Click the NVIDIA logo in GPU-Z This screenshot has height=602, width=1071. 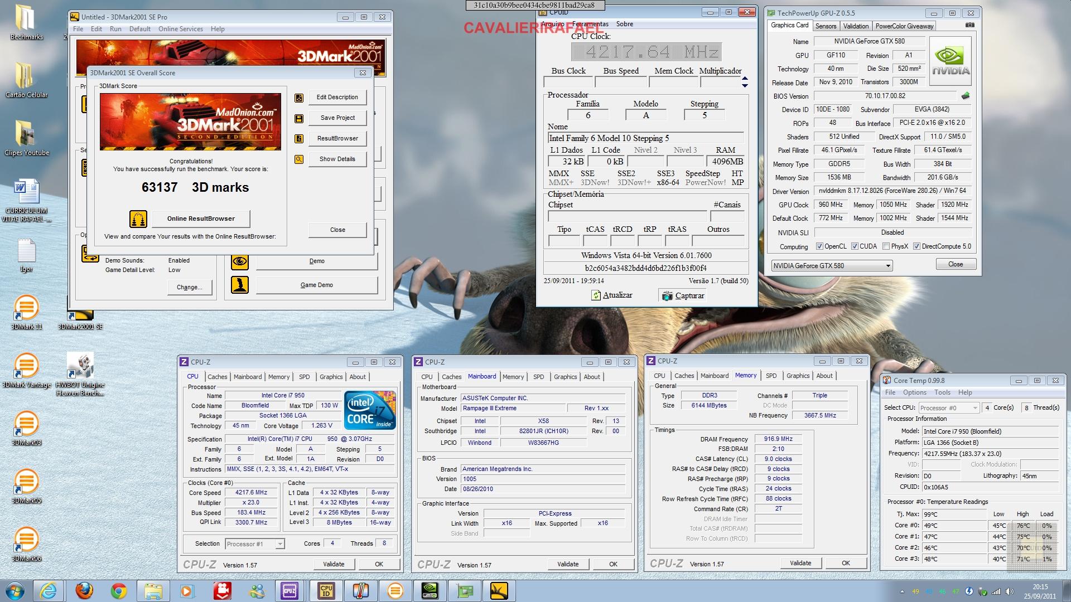pyautogui.click(x=951, y=61)
